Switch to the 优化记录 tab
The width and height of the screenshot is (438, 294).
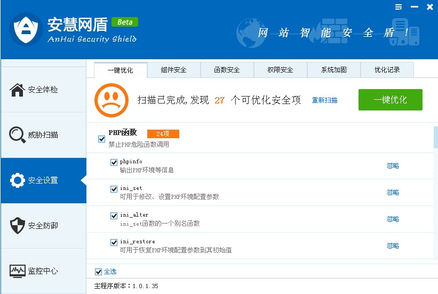[x=387, y=70]
